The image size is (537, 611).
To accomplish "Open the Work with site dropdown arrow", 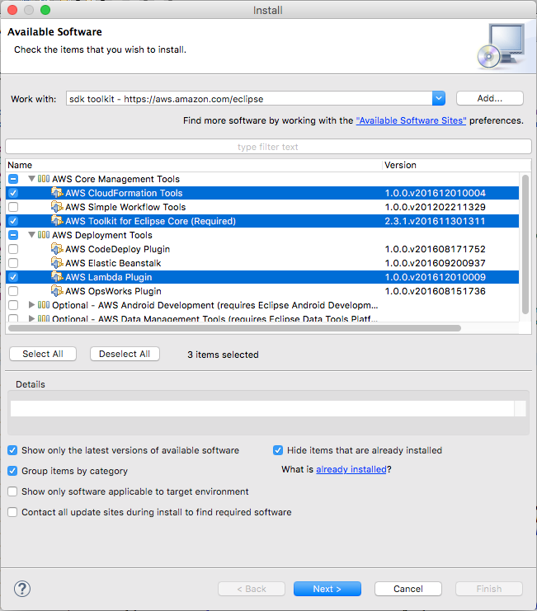I will pyautogui.click(x=438, y=98).
